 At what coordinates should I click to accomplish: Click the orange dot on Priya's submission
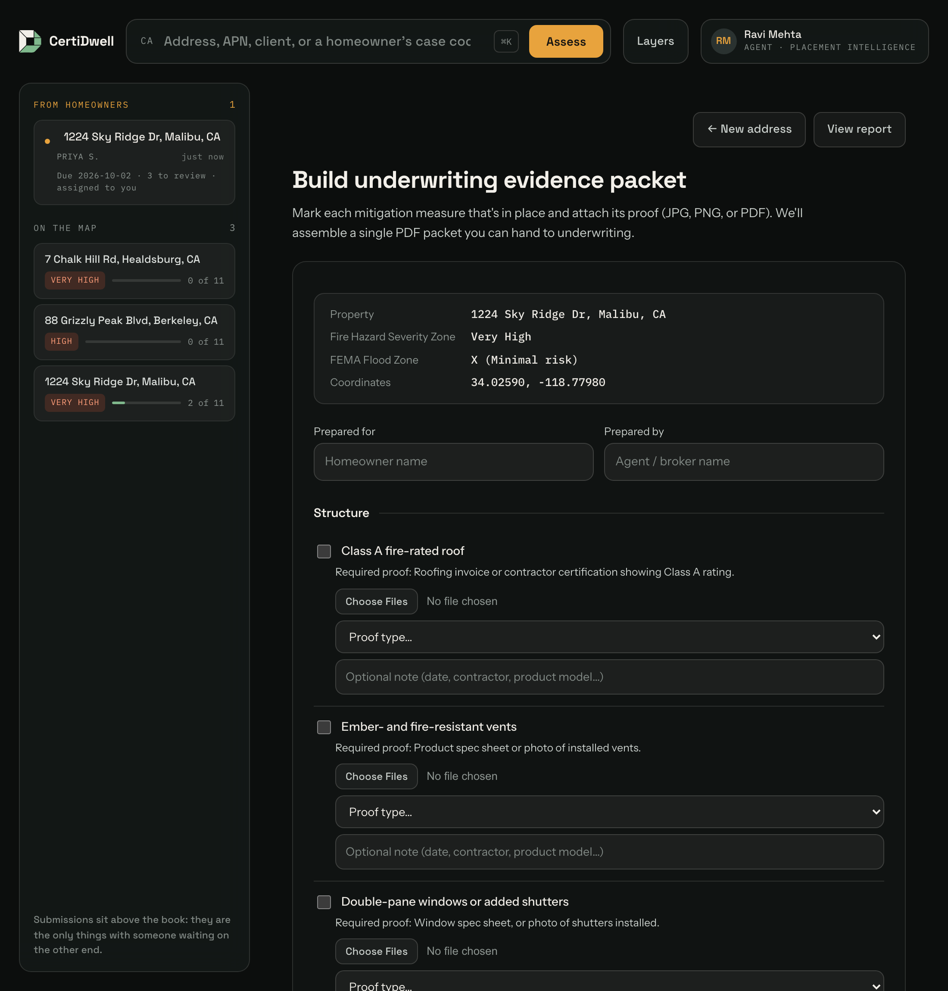coord(47,141)
